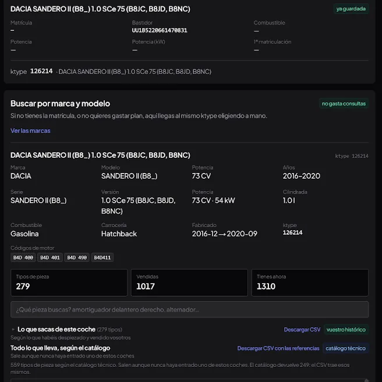Click the 'Vendidas' 1017 card
The image size is (382, 382).
pos(189,282)
